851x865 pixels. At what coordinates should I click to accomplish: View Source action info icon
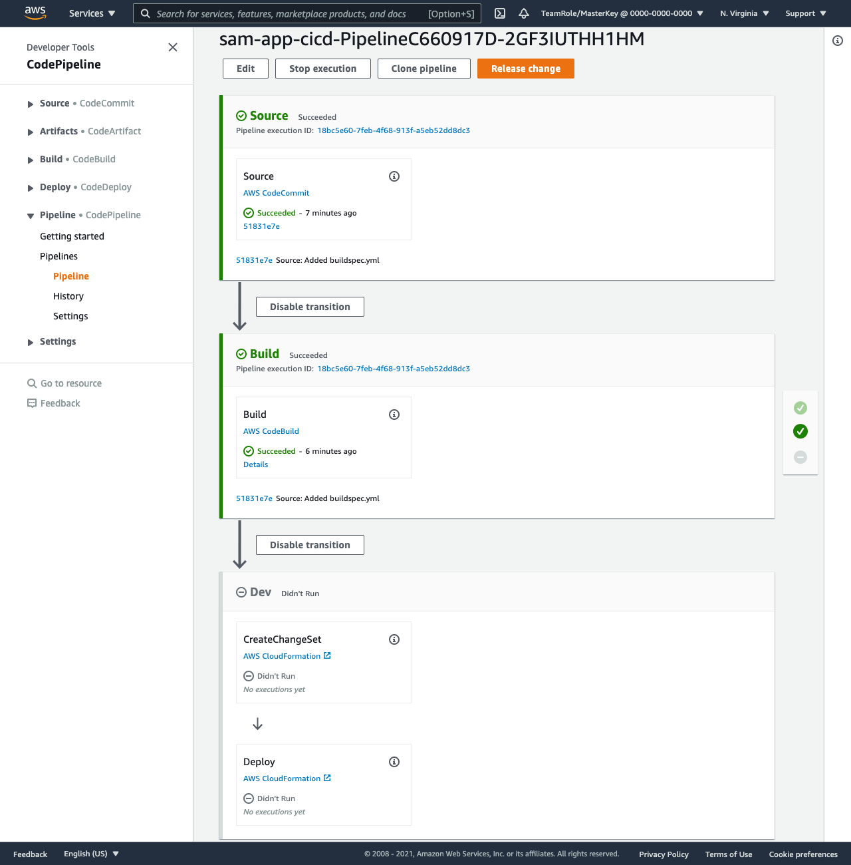[x=394, y=176]
